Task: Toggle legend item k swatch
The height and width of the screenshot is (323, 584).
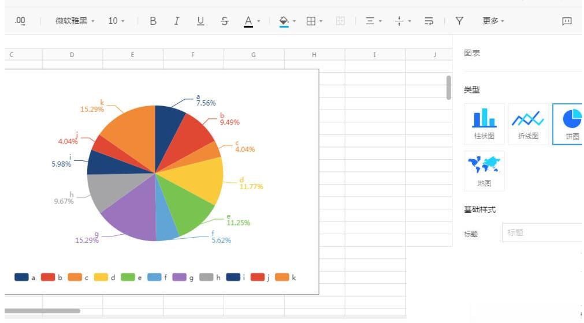Action: (x=282, y=277)
